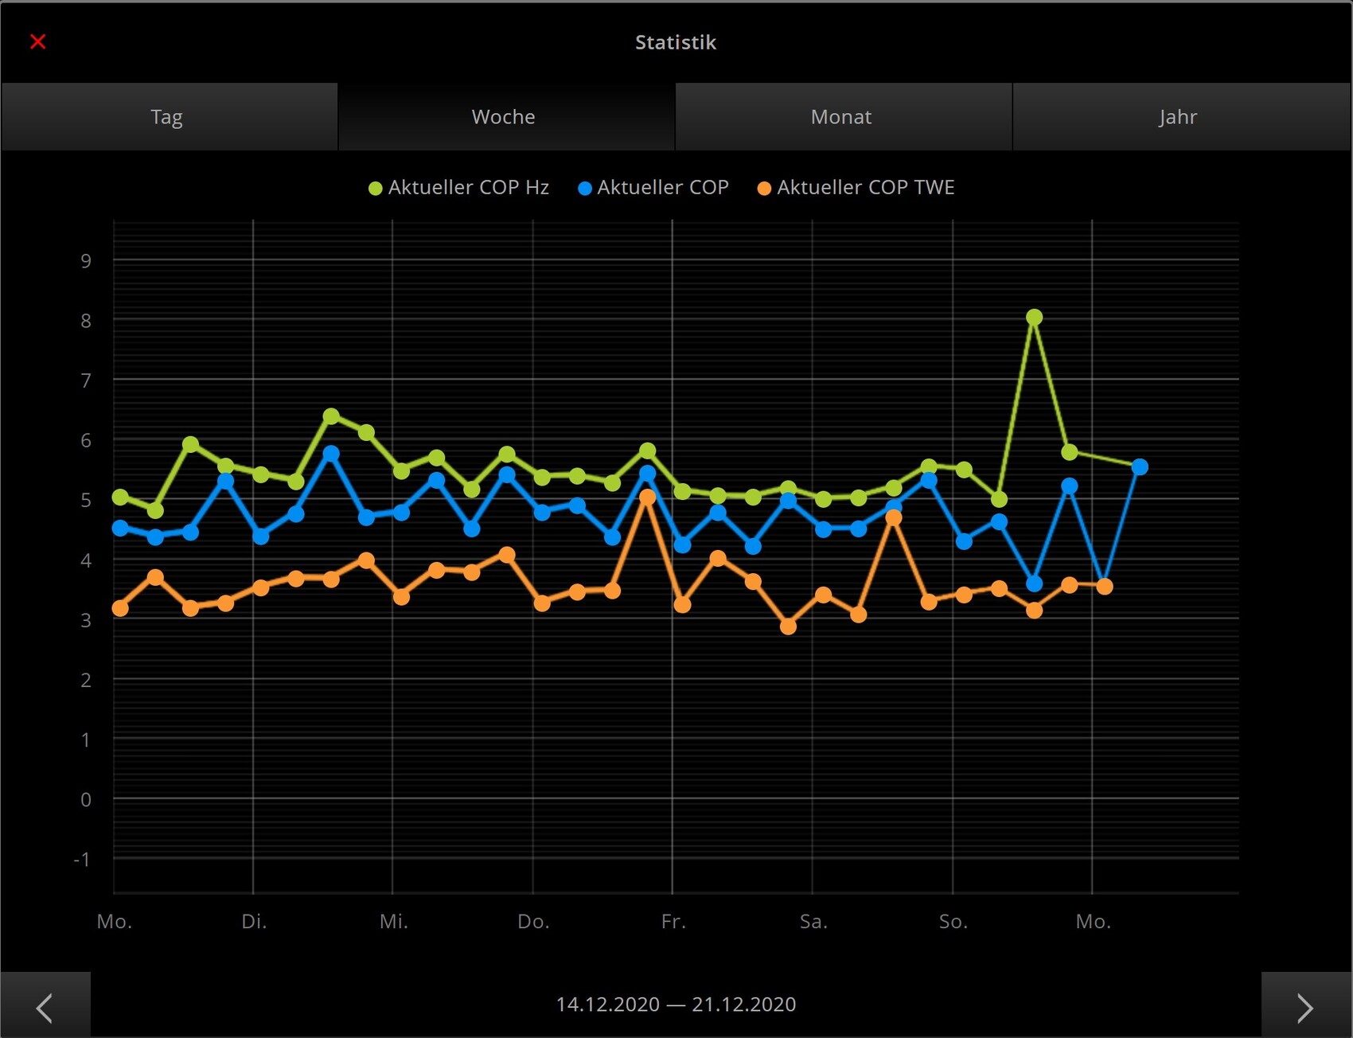This screenshot has width=1353, height=1038.
Task: Click the rightmost blue data point
Action: coord(1140,467)
